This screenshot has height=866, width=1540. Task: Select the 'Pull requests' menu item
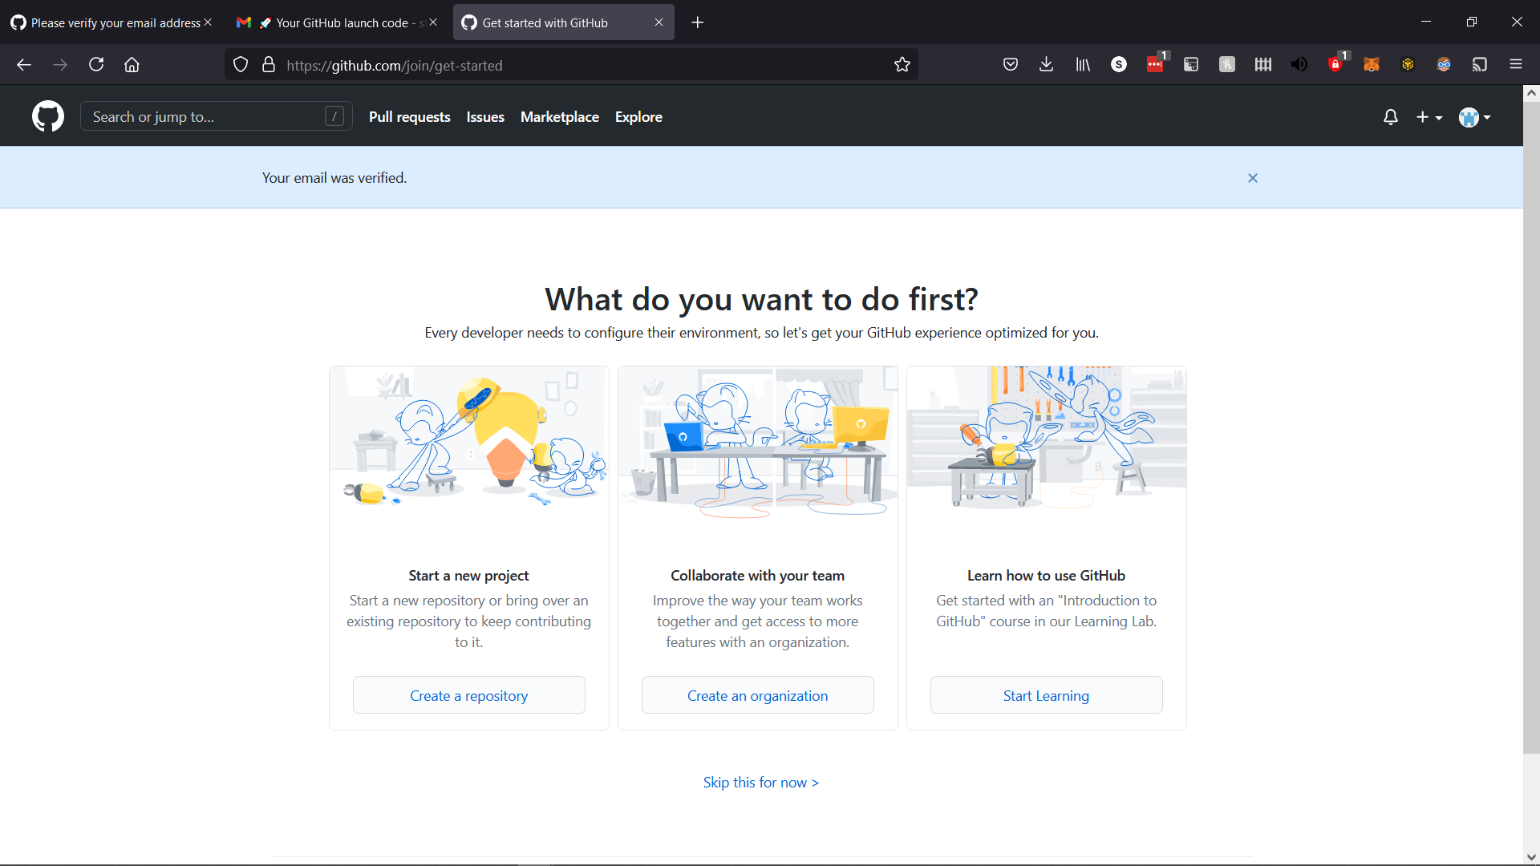pyautogui.click(x=409, y=116)
